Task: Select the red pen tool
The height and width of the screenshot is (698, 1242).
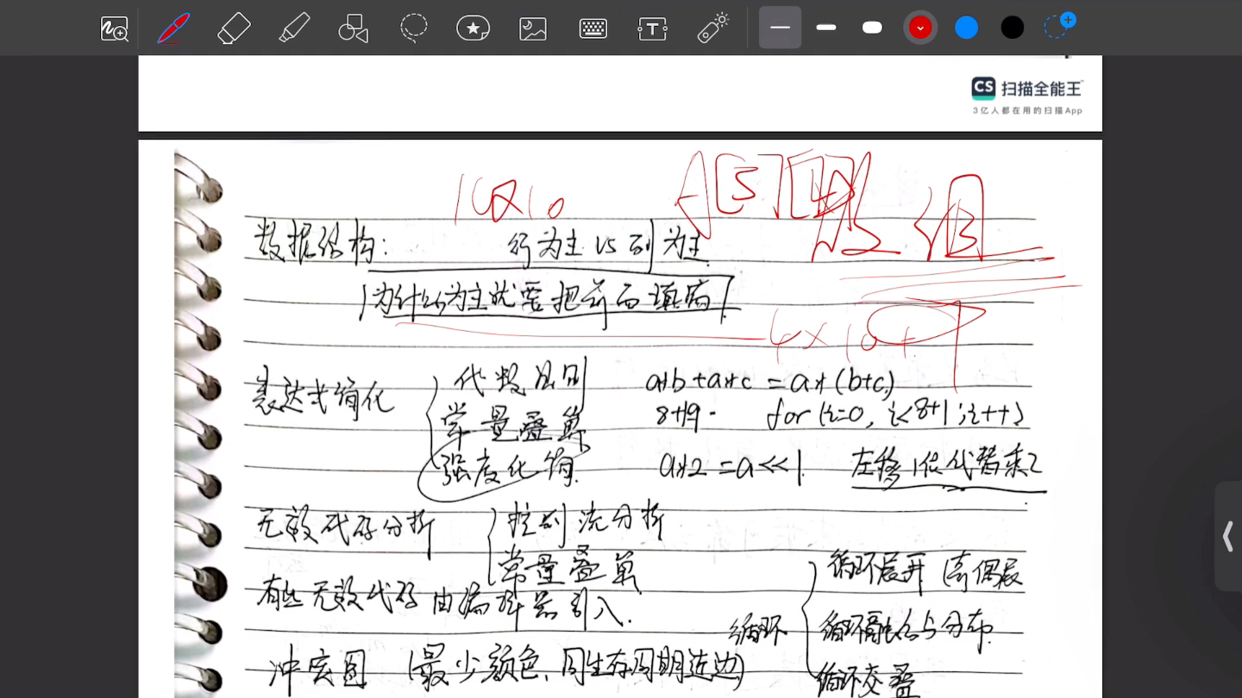Action: click(174, 28)
